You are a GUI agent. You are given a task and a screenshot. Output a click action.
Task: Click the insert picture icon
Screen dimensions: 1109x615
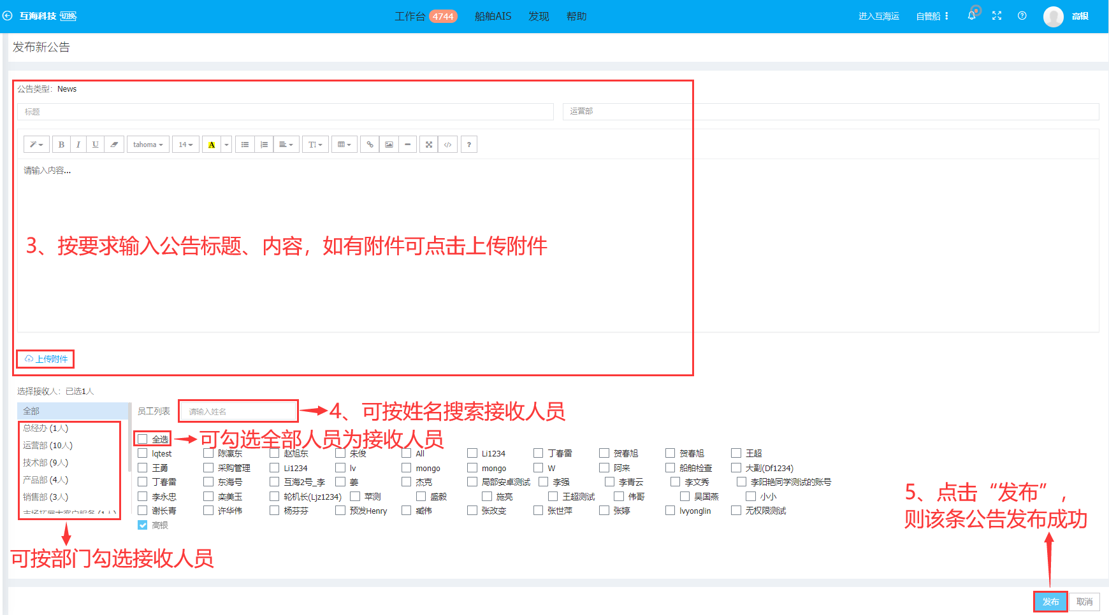coord(389,145)
